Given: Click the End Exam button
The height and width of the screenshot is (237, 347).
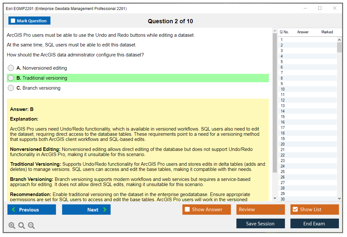Looking at the screenshot, I should click(x=314, y=223).
